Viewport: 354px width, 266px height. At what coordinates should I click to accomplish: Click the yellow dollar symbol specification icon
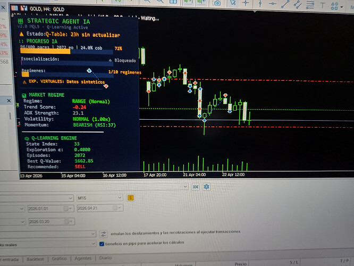131,198
